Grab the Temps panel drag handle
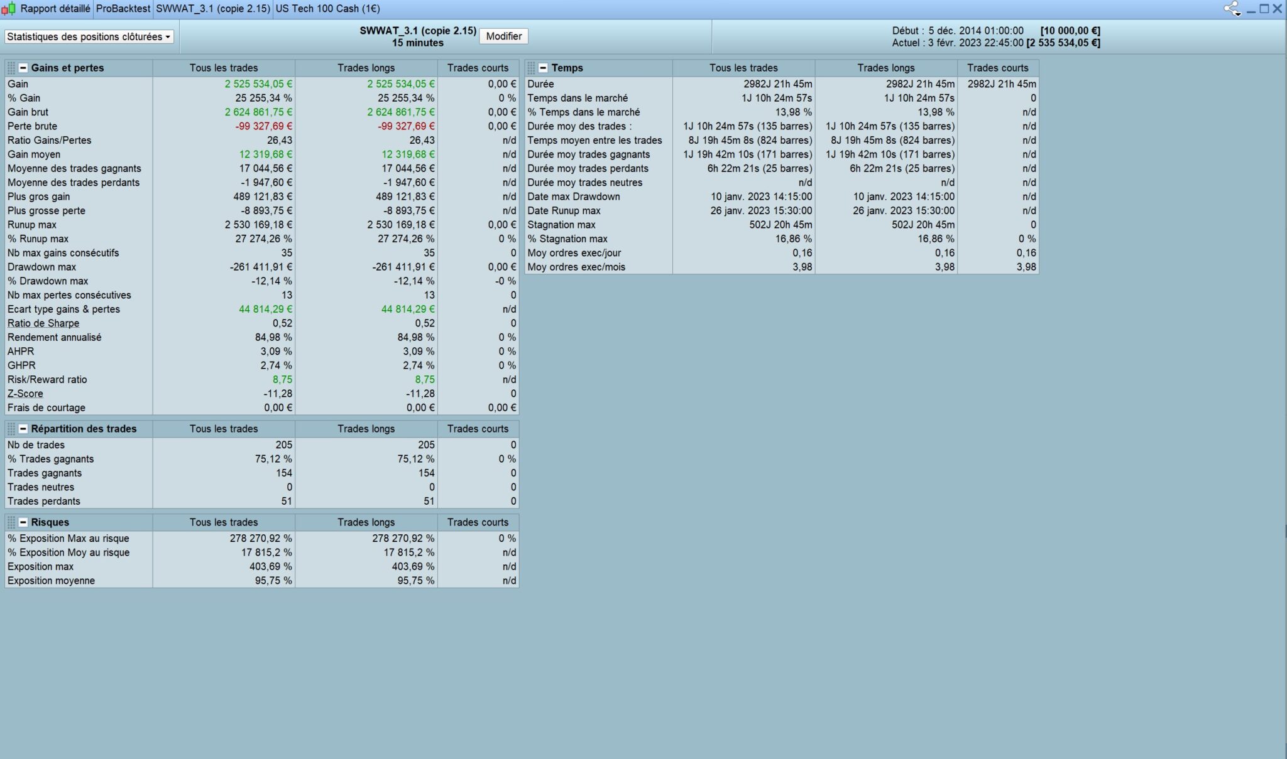The height and width of the screenshot is (759, 1287). [532, 68]
